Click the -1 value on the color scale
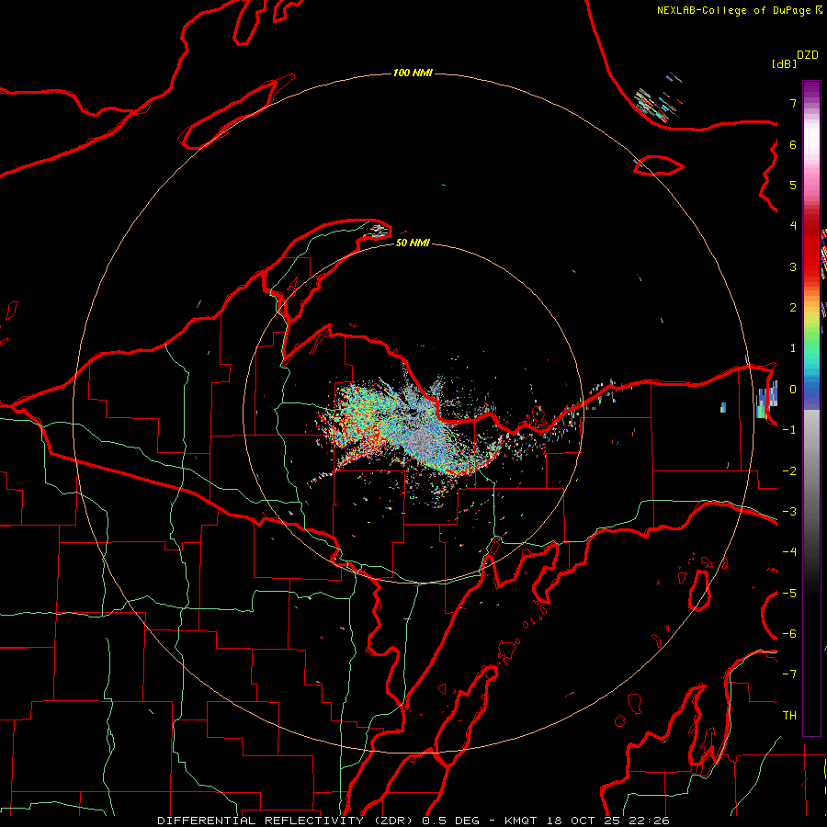The height and width of the screenshot is (827, 827). (x=789, y=430)
